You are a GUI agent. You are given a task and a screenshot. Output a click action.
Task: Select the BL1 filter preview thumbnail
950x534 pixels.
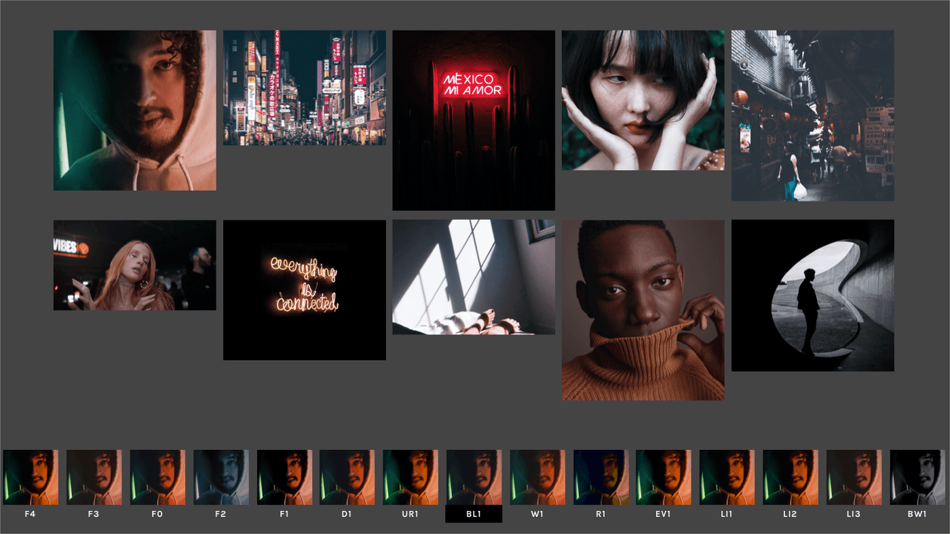[474, 477]
